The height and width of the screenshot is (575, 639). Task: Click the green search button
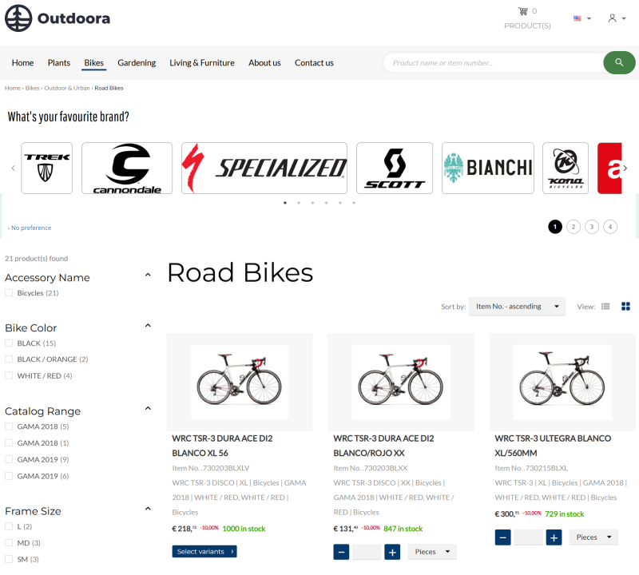[619, 62]
